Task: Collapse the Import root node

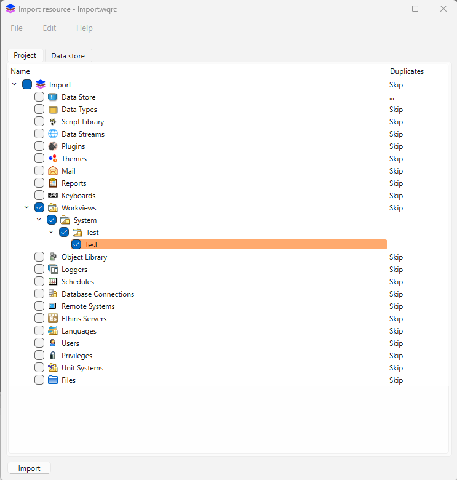Action: click(14, 84)
